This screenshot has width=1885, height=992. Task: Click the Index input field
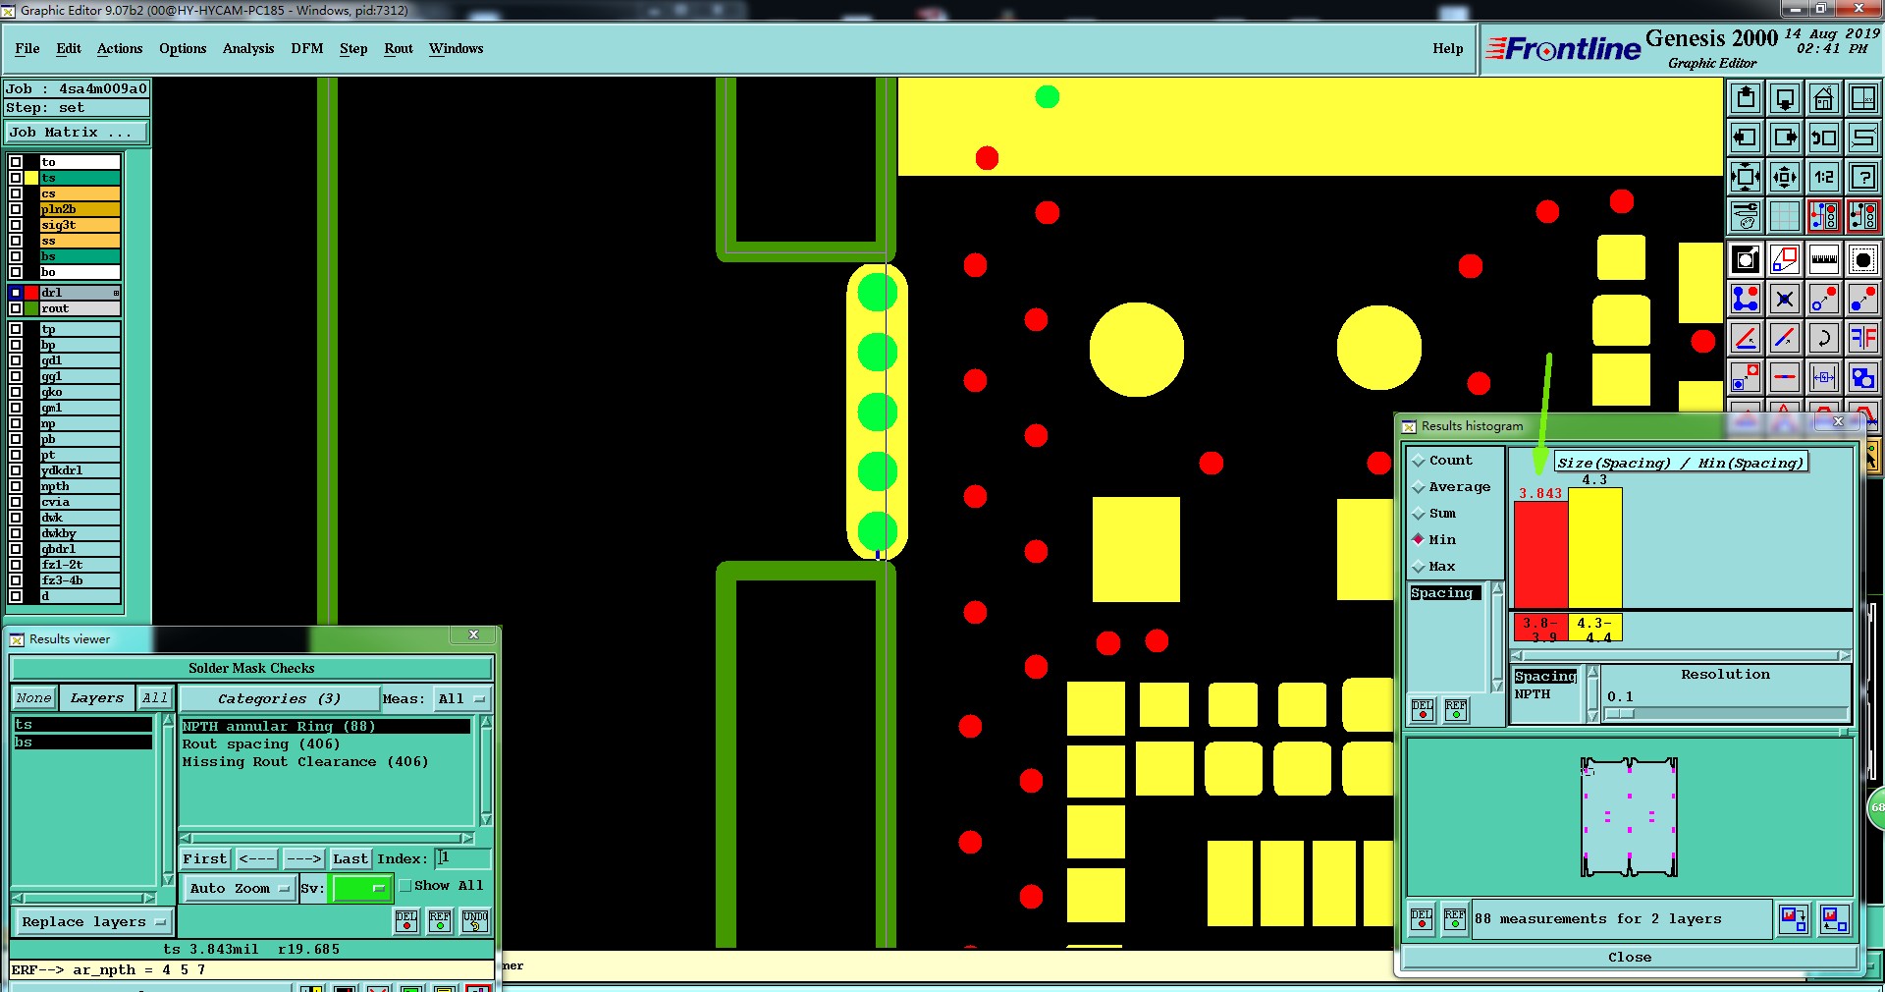pos(462,858)
